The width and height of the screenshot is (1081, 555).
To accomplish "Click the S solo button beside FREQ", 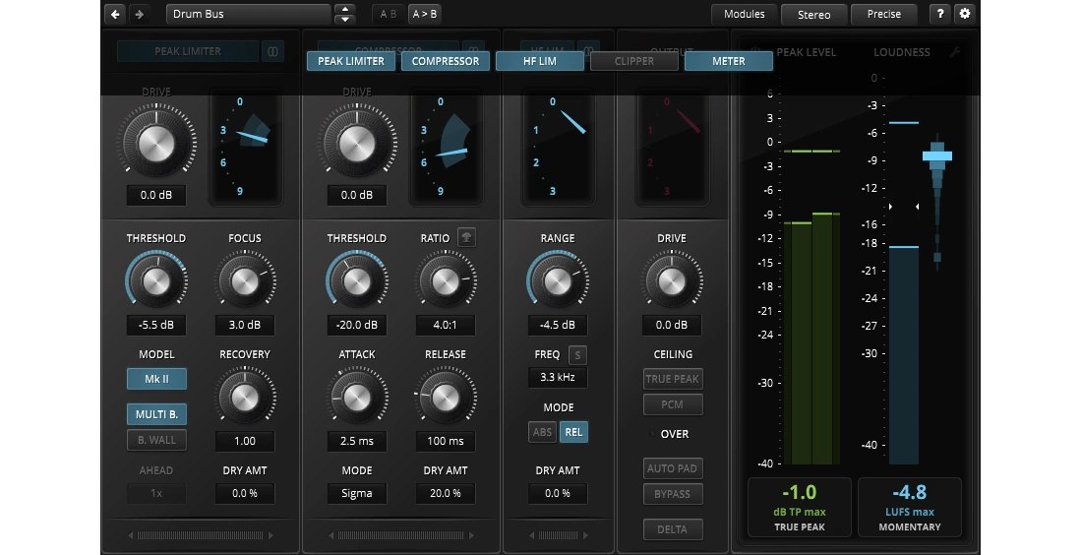I will click(x=577, y=355).
